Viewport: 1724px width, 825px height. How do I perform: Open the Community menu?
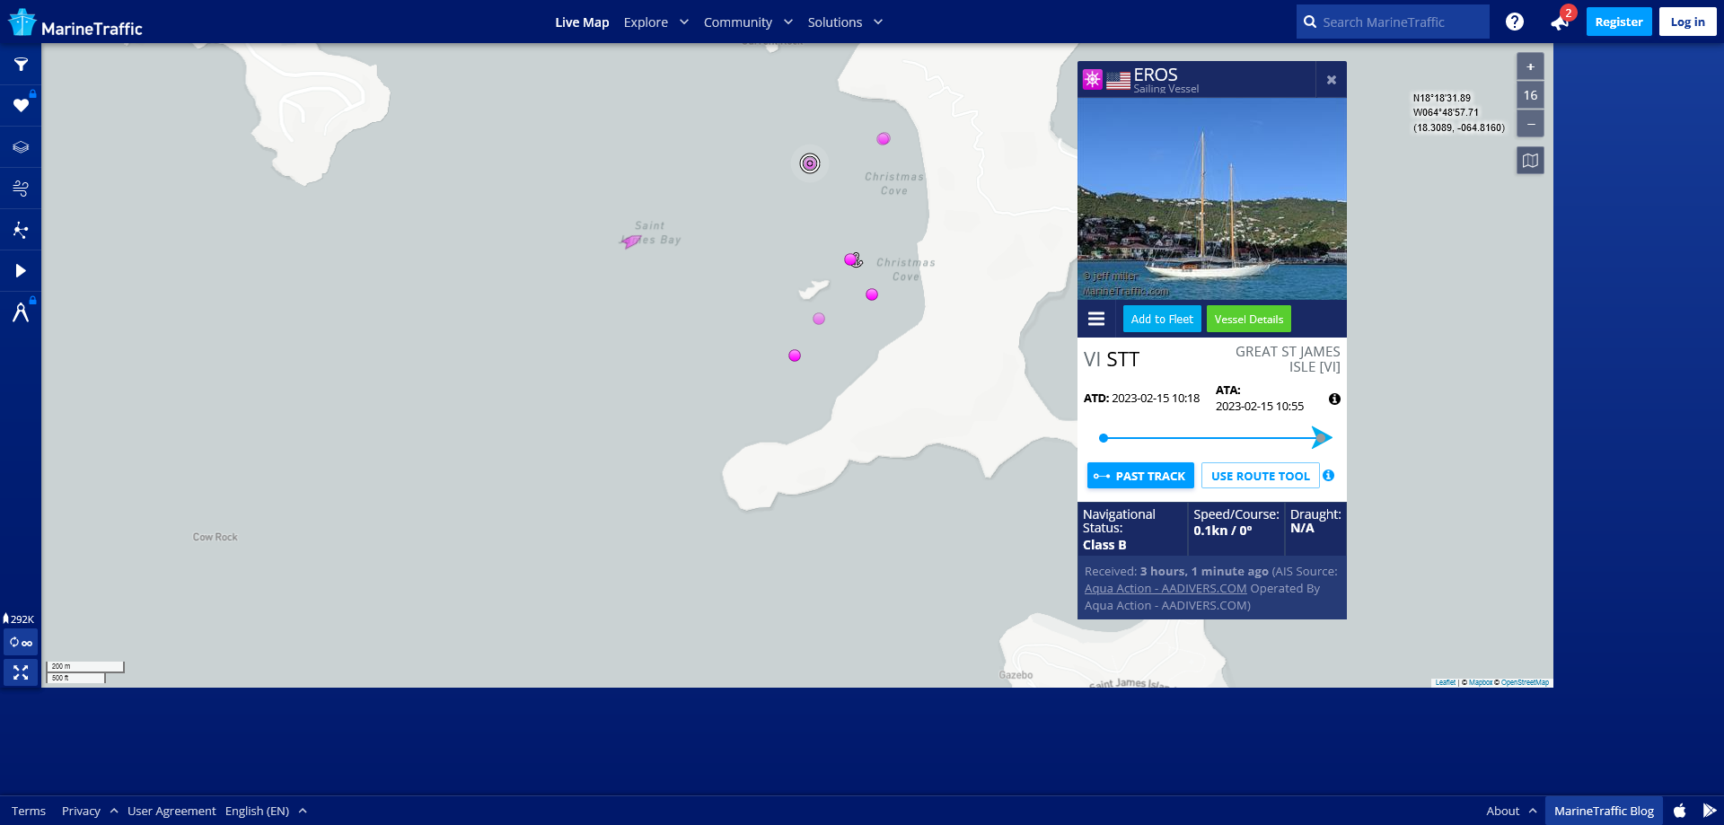[738, 22]
